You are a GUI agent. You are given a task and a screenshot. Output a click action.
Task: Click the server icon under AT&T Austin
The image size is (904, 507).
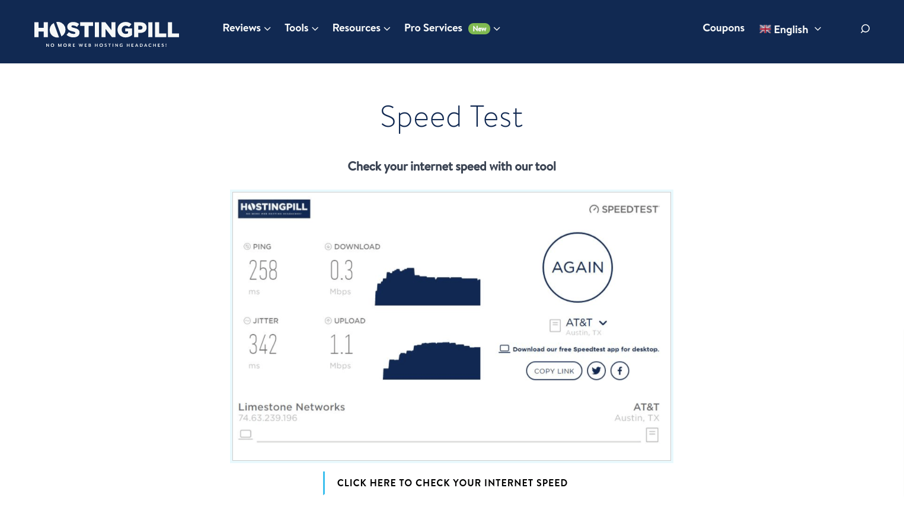tap(652, 435)
